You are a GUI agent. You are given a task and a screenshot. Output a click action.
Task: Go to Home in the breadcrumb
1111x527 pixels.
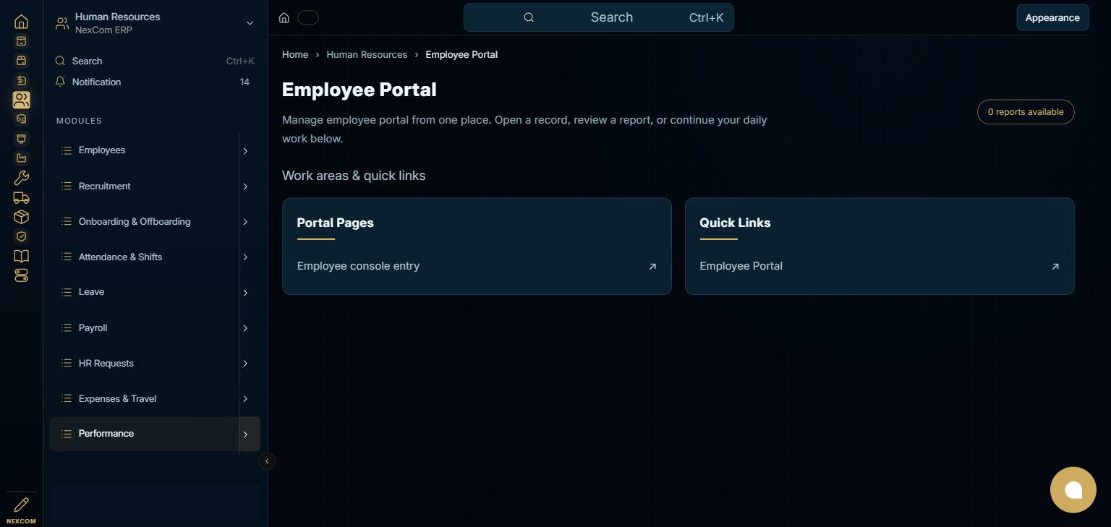295,54
